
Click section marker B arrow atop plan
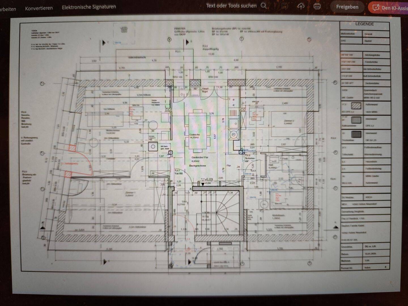188,42
